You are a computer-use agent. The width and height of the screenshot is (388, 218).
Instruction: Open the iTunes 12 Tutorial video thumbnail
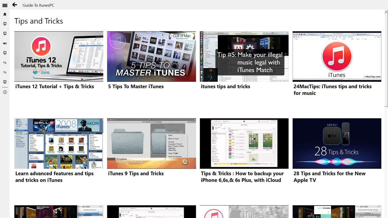(59, 57)
